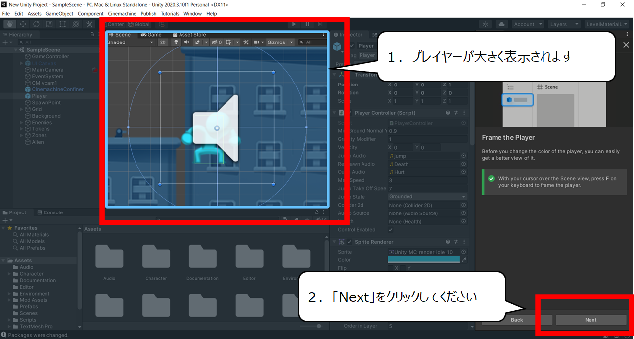This screenshot has width=634, height=339.
Task: Open Shaded draw mode dropdown
Action: point(131,42)
